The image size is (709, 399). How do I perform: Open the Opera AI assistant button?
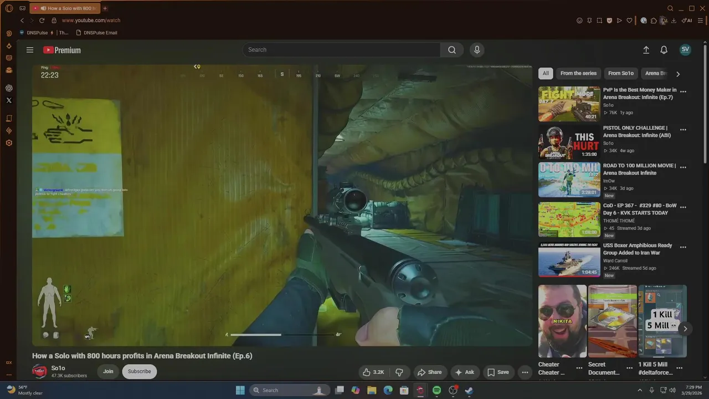click(x=687, y=21)
